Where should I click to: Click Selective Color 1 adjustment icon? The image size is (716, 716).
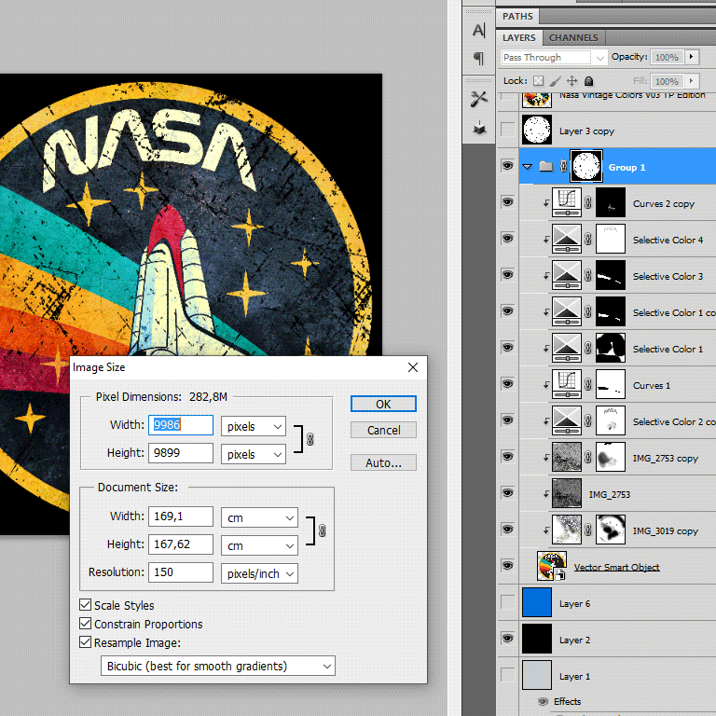click(567, 348)
